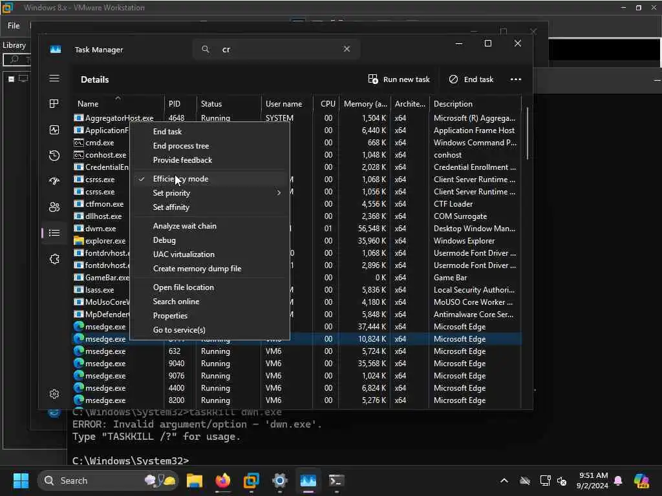Select dwm.exe process row
The width and height of the screenshot is (662, 496).
click(x=297, y=229)
